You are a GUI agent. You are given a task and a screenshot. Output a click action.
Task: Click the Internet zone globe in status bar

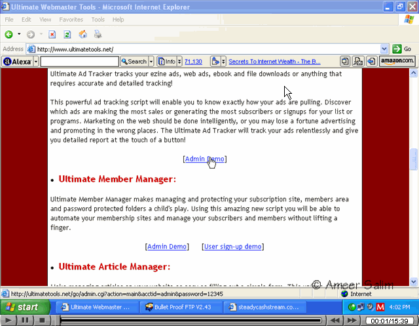pyautogui.click(x=345, y=294)
